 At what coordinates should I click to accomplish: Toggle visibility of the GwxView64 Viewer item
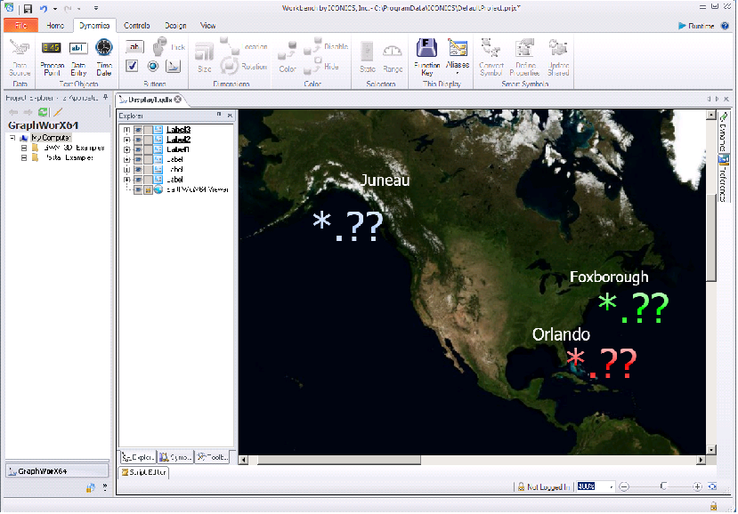tap(140, 189)
